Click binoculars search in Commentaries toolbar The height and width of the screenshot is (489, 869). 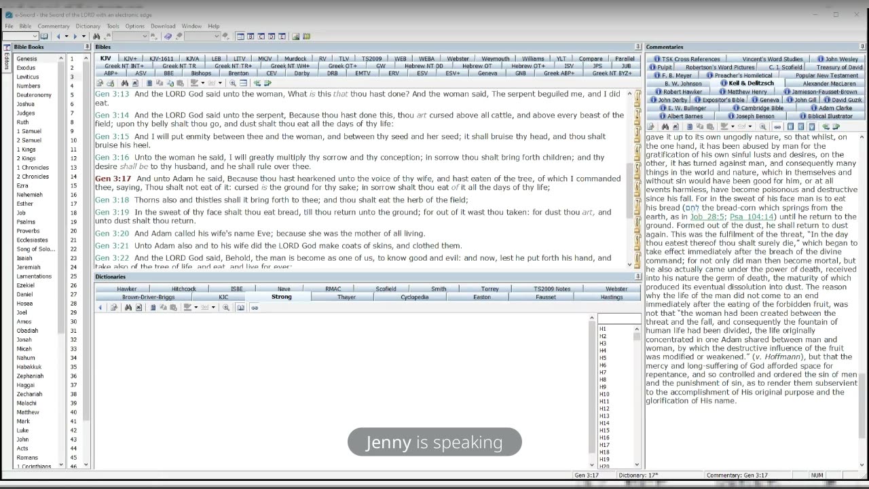click(x=665, y=126)
